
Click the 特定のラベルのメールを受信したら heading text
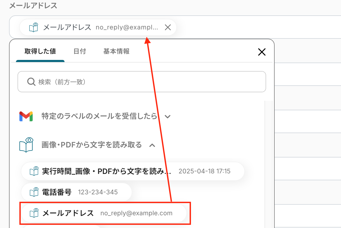point(99,116)
